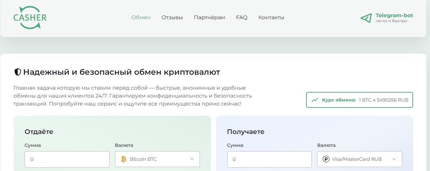Click the heading Надежный и безопасный обмен криптовалют
Screen dimensions: 430x171
coord(122,72)
